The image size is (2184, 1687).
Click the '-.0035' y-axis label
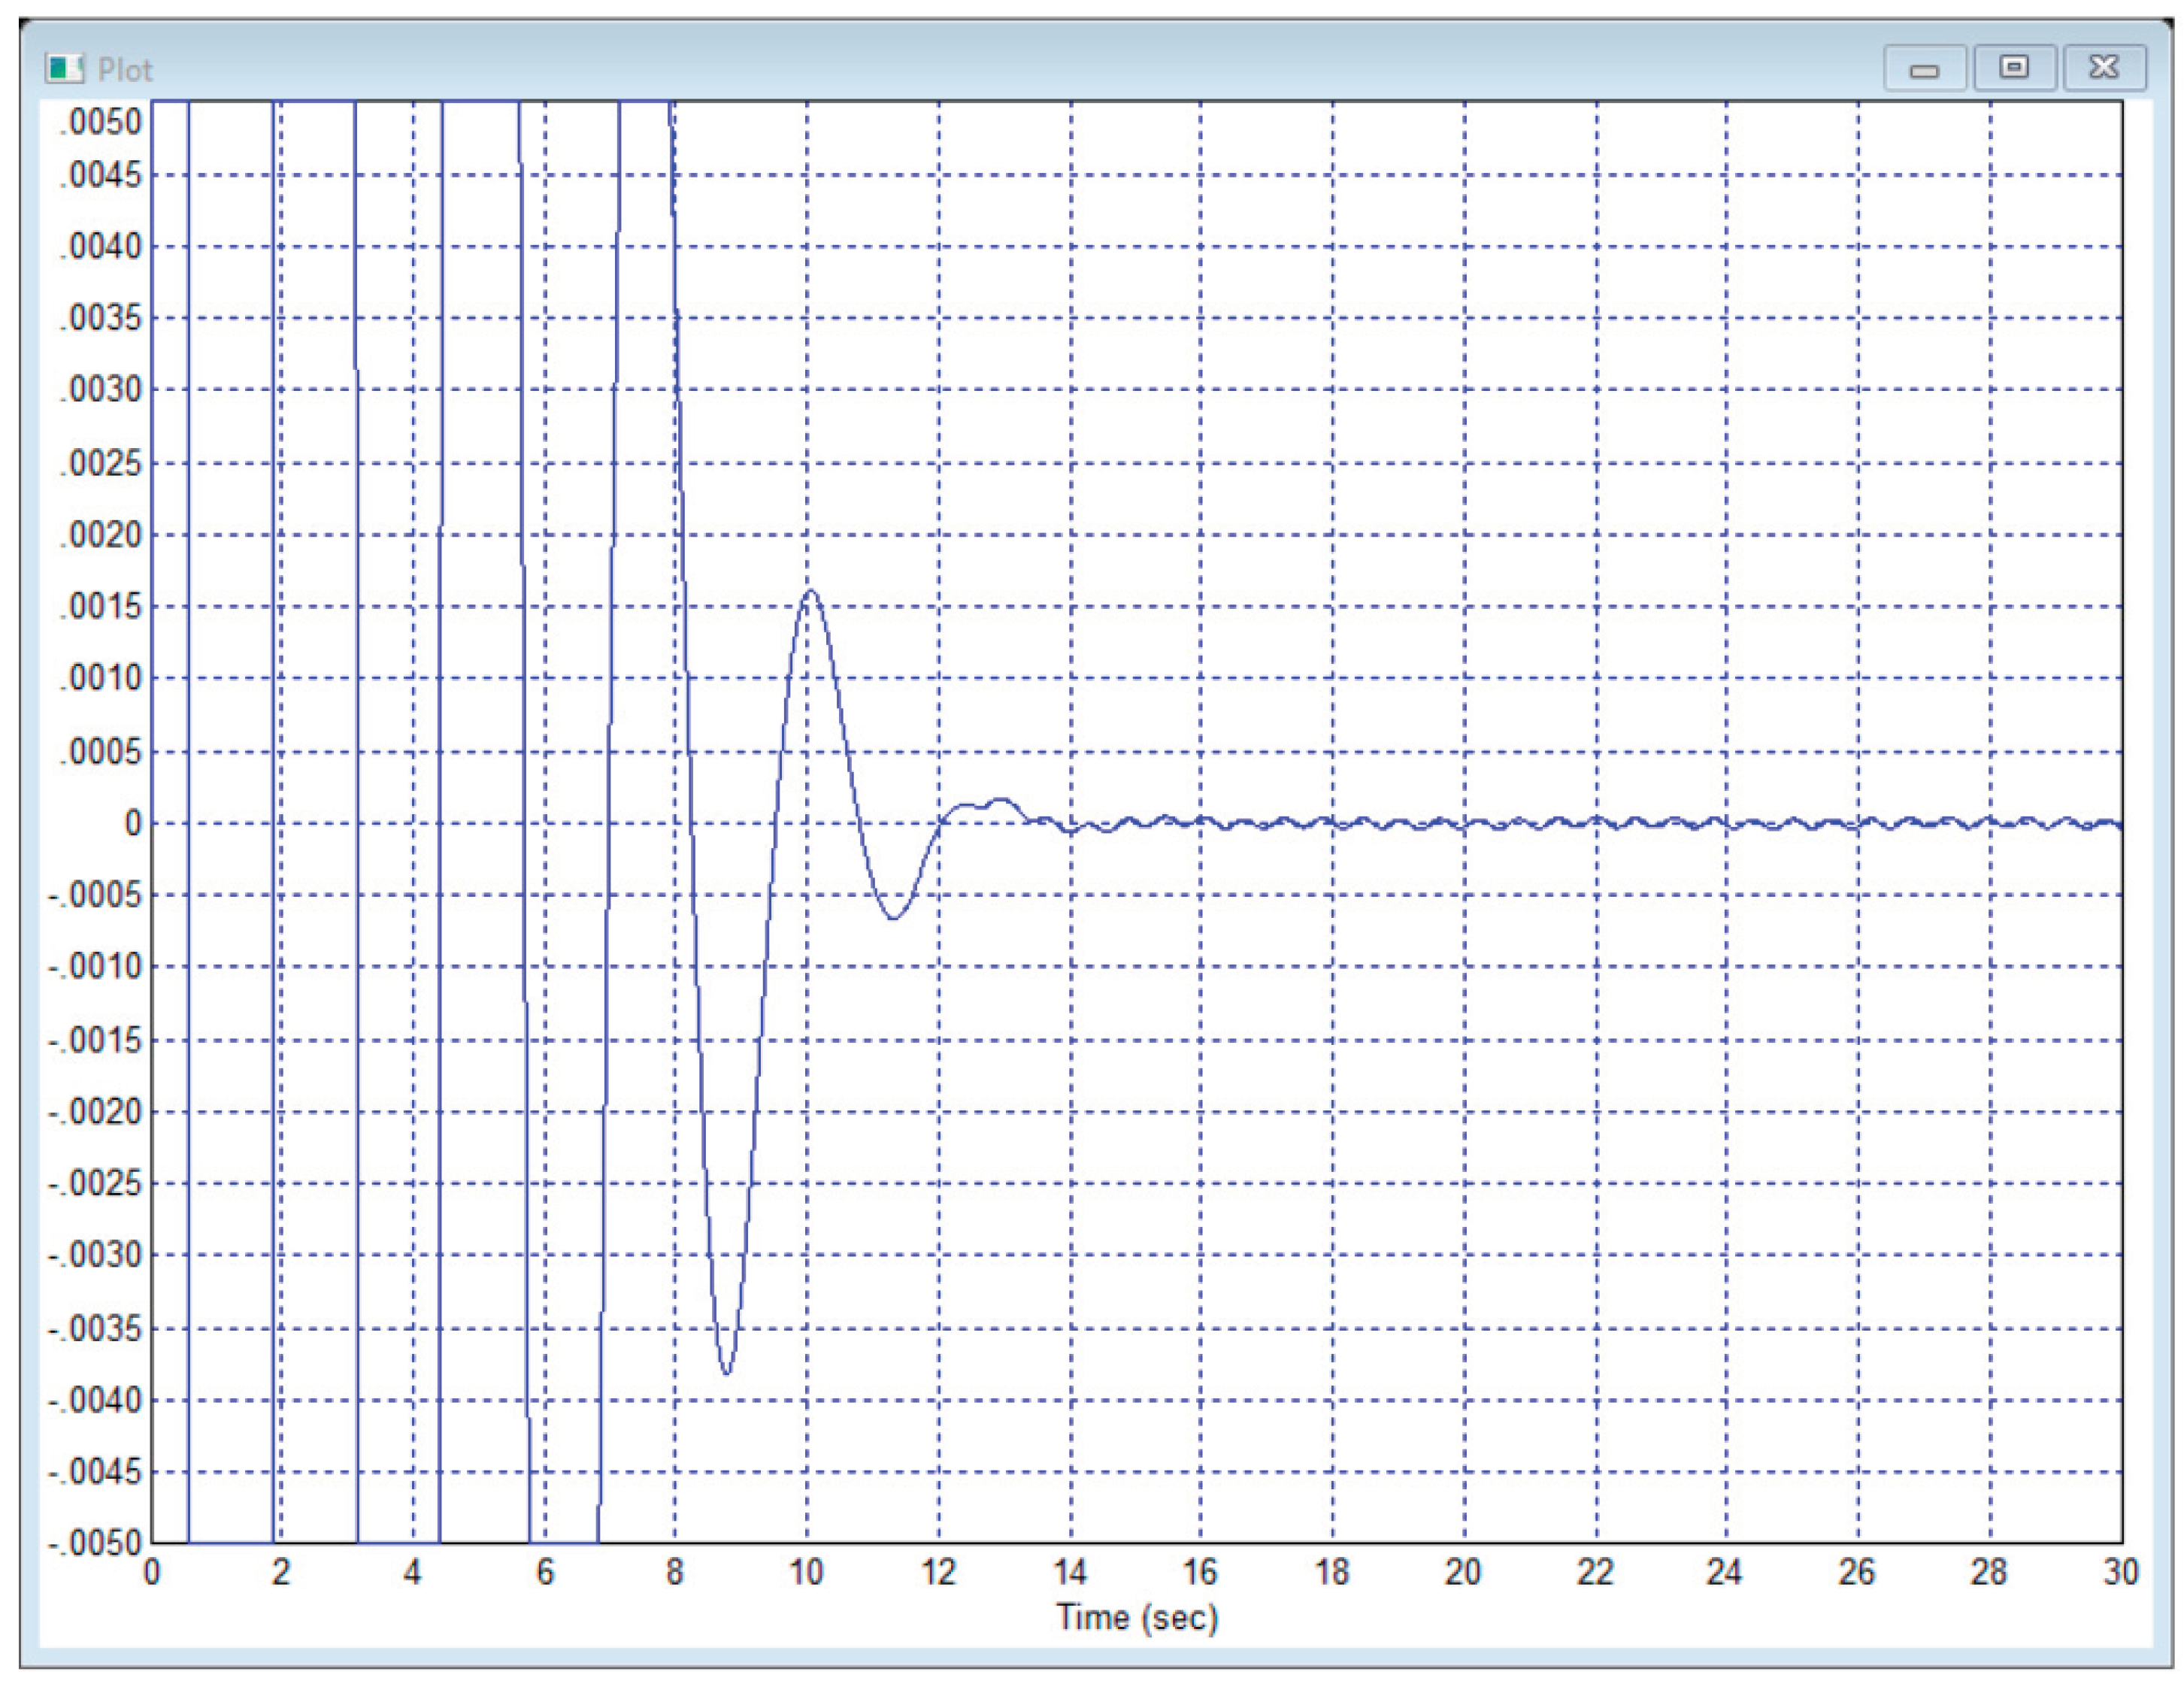(96, 1329)
